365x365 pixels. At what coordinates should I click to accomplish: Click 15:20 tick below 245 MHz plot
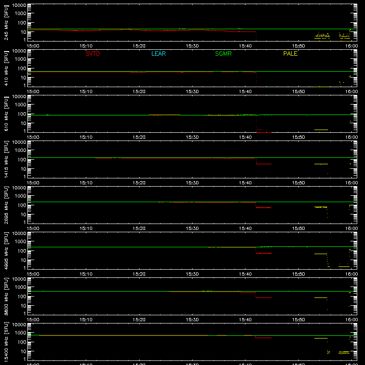click(x=139, y=46)
